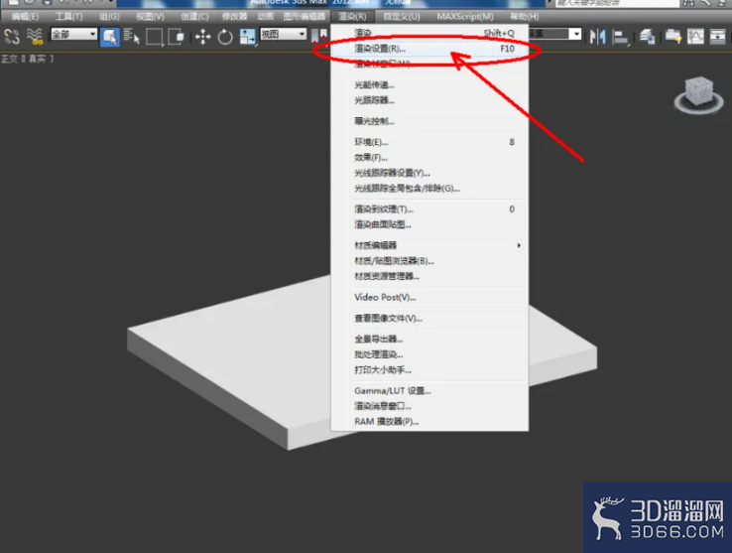732x553 pixels.
Task: Click the 真实 viewport shading label
Action: 38,59
